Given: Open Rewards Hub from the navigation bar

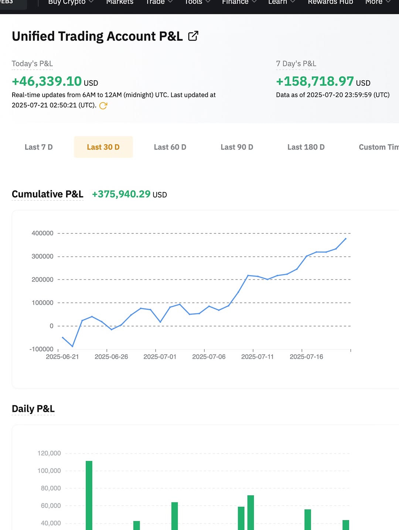Looking at the screenshot, I should click(330, 2).
